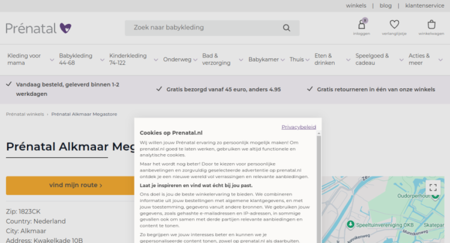Viewport: 450px width, 243px height.
Task: Click the search magnifier icon
Action: click(287, 28)
